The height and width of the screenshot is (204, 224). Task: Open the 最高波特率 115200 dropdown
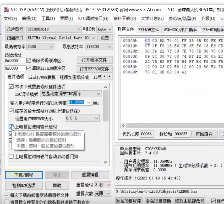99,47
